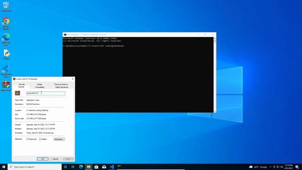Close the Properties dialog
Image resolution: width=302 pixels, height=170 pixels.
[x=73, y=79]
